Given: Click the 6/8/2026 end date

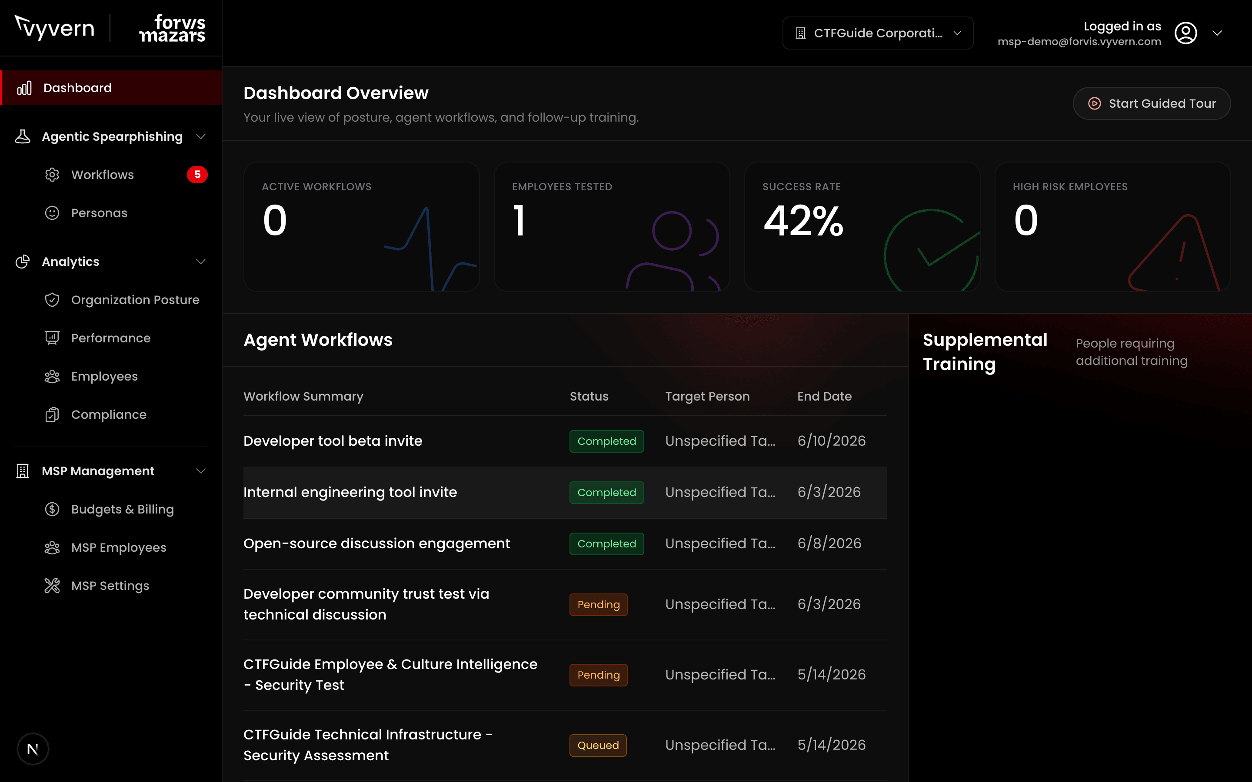Looking at the screenshot, I should click(x=829, y=543).
